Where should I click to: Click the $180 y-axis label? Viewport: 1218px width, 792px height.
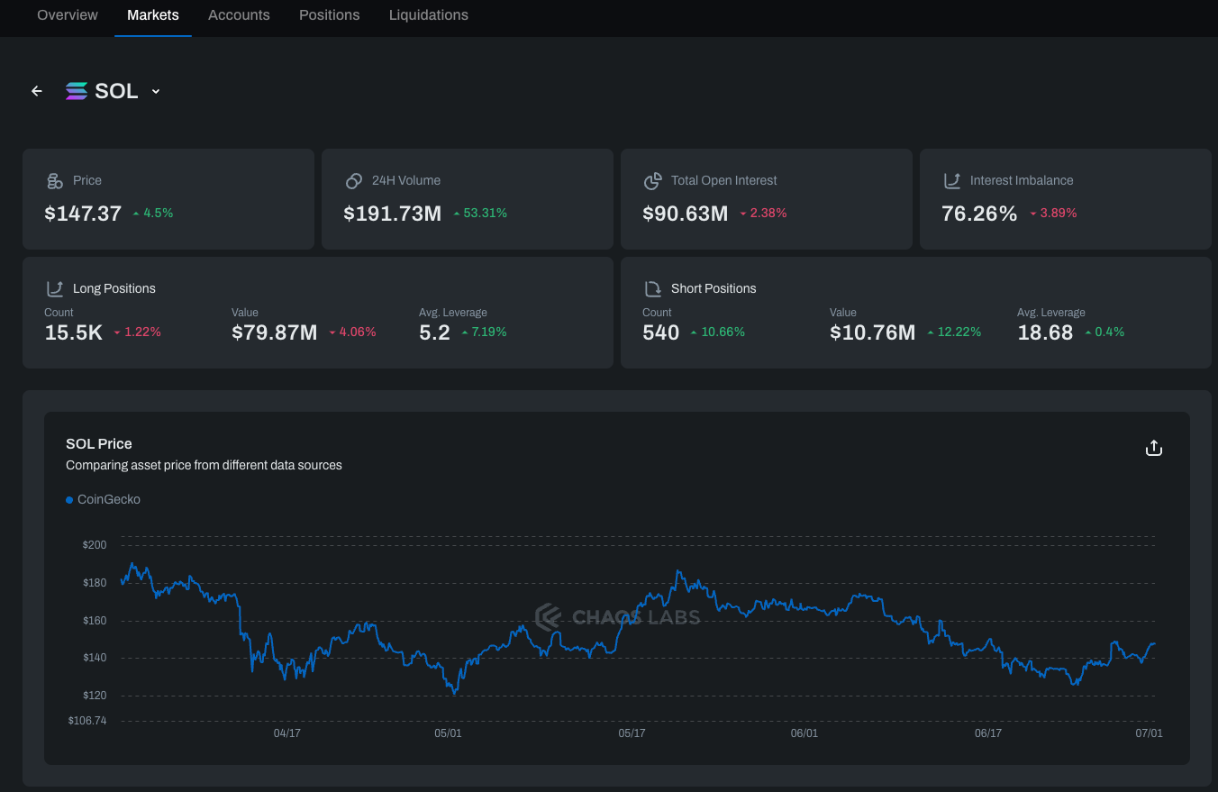(x=95, y=583)
